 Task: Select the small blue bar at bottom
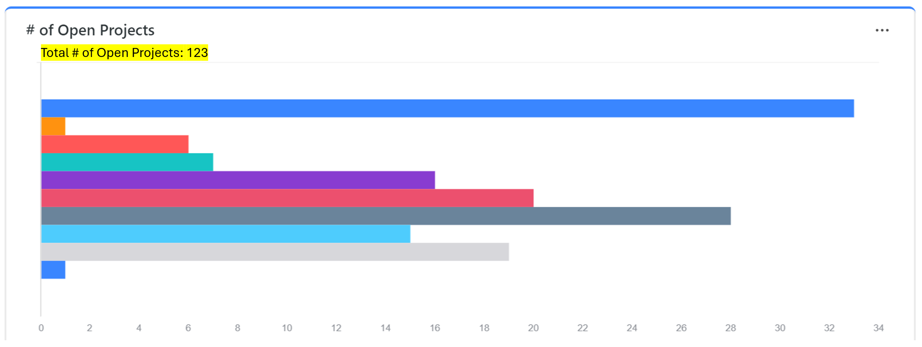pos(53,270)
